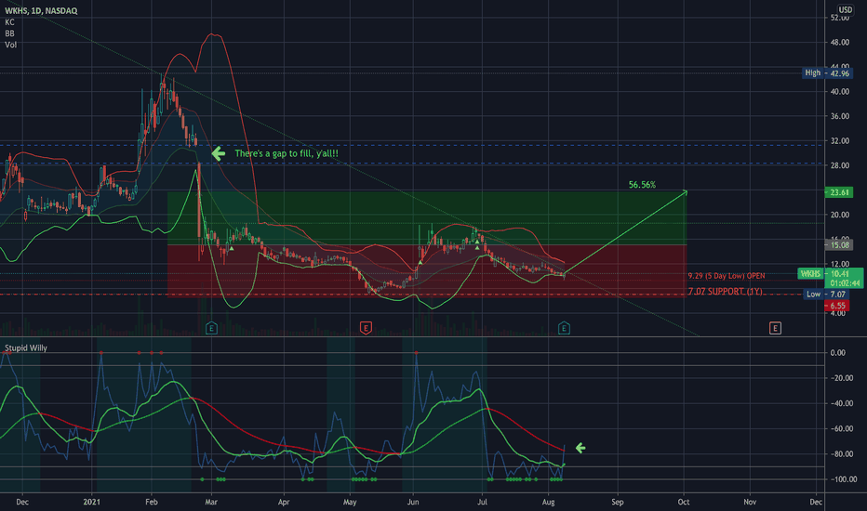Select the KC indicator label
Screen dimensions: 867x511
pos(9,22)
